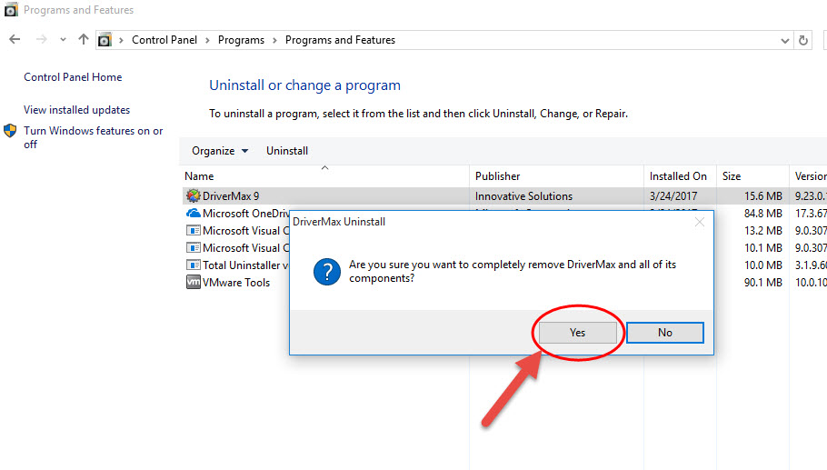
Task: Open Turn Windows features on or off
Action: click(94, 137)
